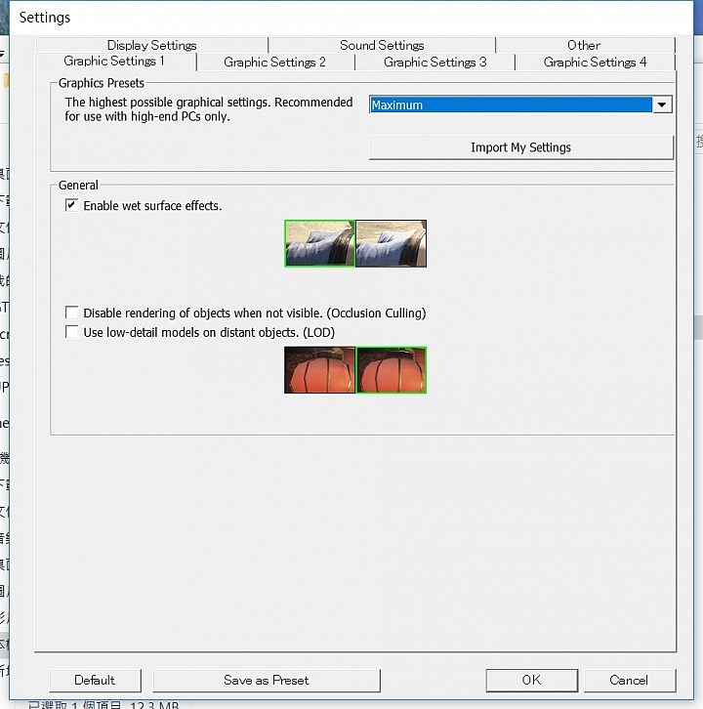Viewport: 703px width, 709px height.
Task: Switch to the Display Settings tab
Action: [152, 45]
